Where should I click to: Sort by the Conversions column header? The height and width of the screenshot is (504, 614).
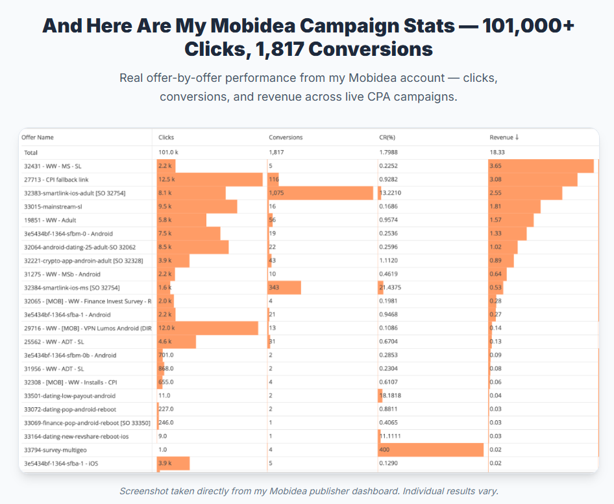286,137
